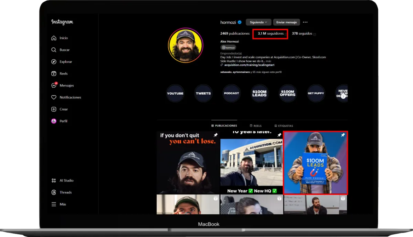Open the Threads icon
Screen dimensions: 413x237
(54, 192)
